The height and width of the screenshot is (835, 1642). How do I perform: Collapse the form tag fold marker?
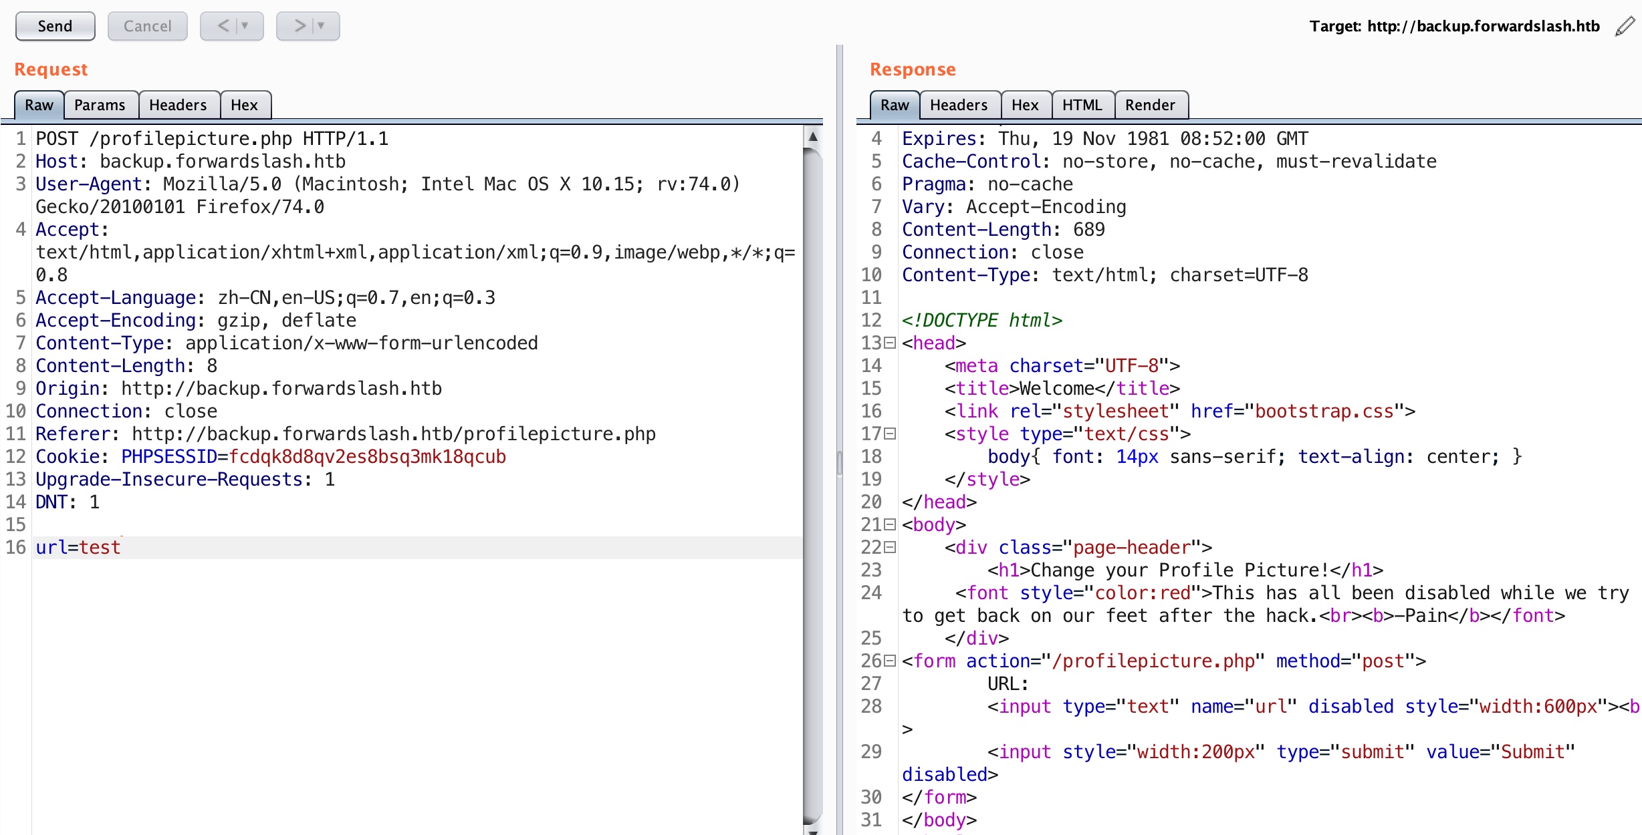pos(890,661)
